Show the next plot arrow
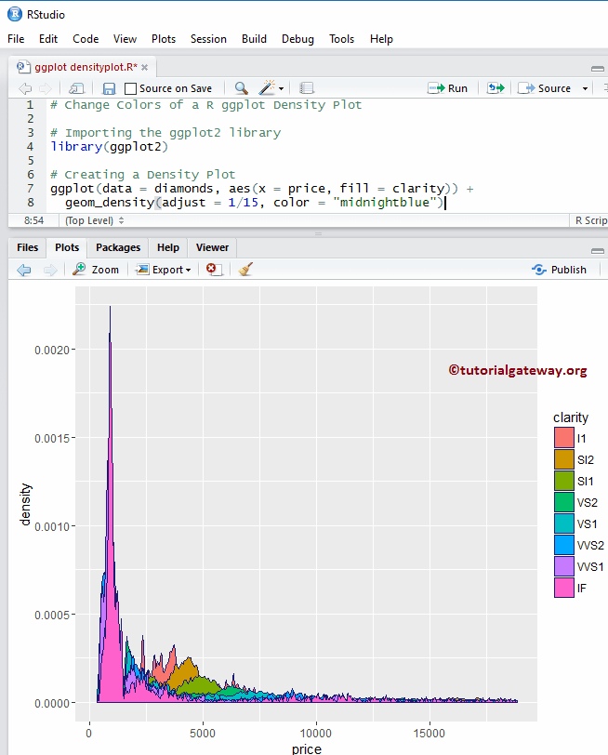608x755 pixels. (50, 271)
